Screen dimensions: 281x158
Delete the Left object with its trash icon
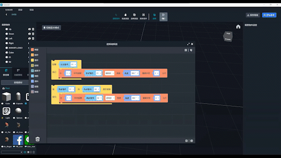tap(33, 39)
